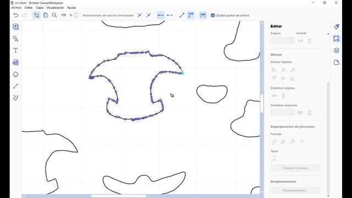Image resolution: width=352 pixels, height=198 pixels.
Task: Click the smooth node handles tool
Action: point(203,15)
